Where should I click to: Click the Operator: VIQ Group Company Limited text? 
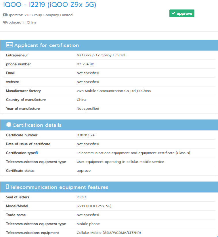pos(40,15)
